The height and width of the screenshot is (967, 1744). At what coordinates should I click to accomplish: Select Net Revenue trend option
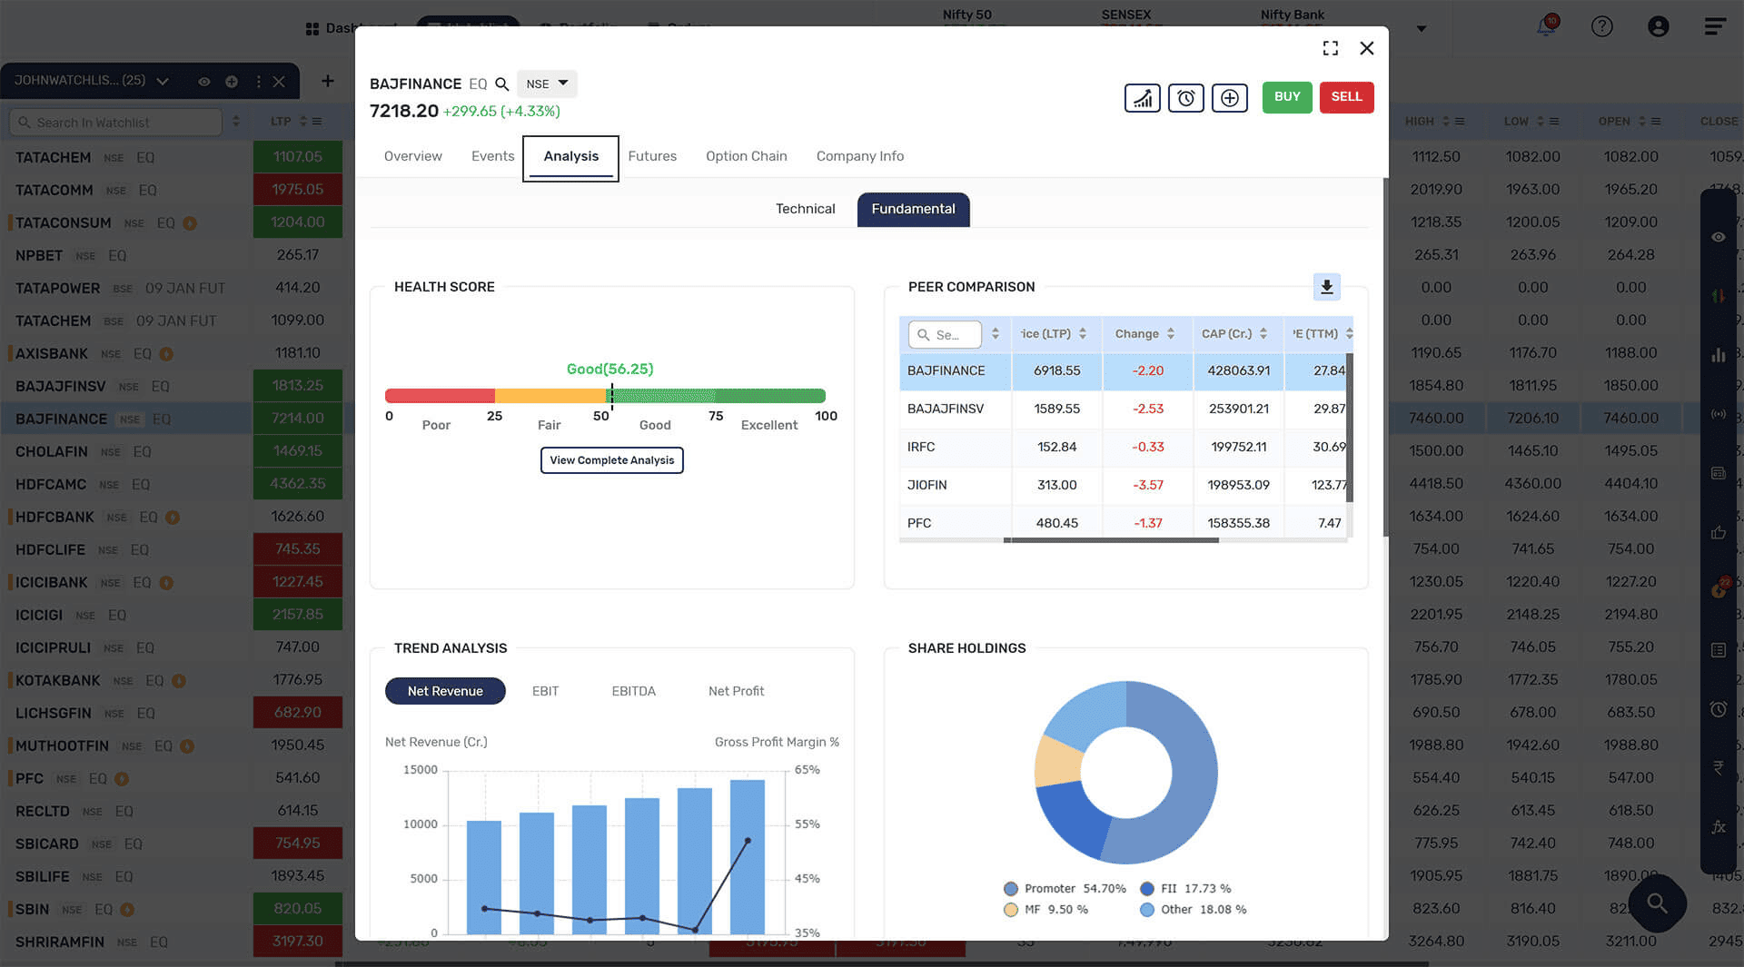tap(445, 691)
